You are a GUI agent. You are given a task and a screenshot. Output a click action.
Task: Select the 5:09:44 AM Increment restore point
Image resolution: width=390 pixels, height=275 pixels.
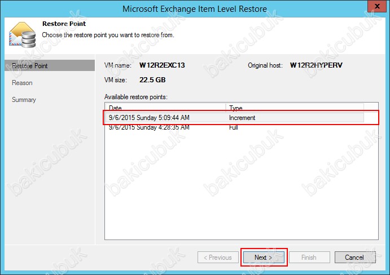coord(234,118)
